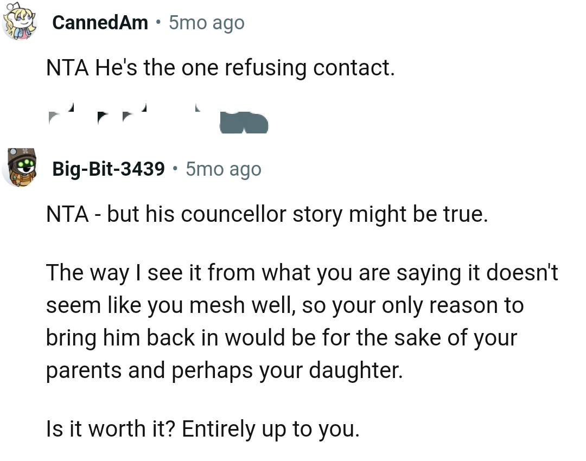
Task: Tap line starting "seem like you mesh well"
Action: click(x=284, y=305)
